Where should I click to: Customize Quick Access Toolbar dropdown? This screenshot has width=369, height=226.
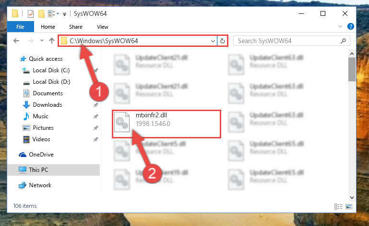64,14
